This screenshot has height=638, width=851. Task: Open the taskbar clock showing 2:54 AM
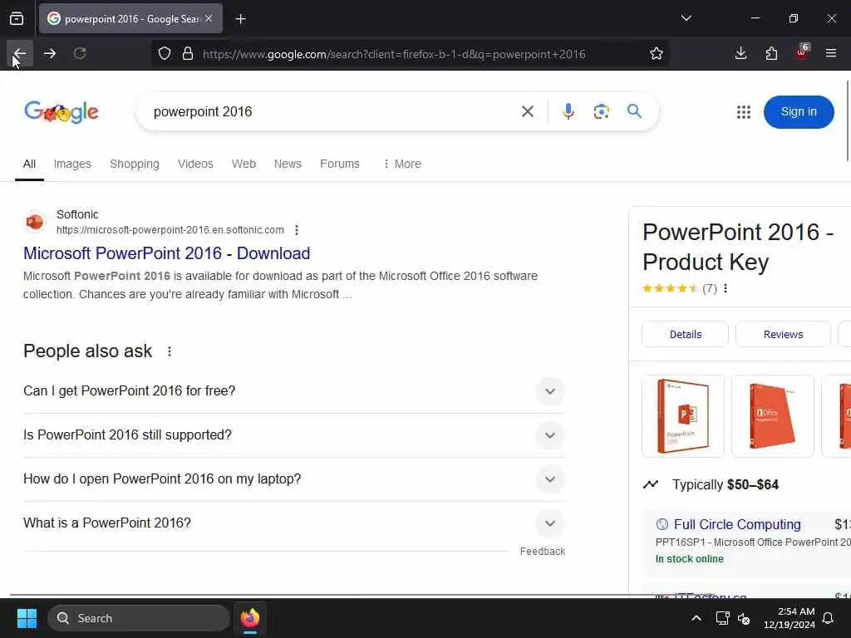click(789, 618)
